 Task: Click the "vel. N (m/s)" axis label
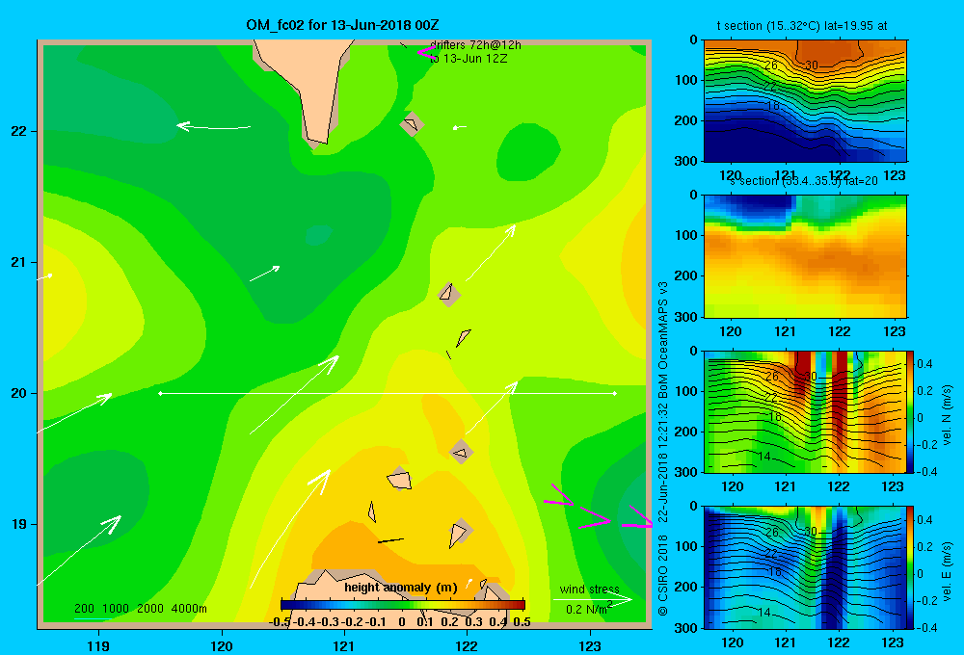pyautogui.click(x=947, y=415)
